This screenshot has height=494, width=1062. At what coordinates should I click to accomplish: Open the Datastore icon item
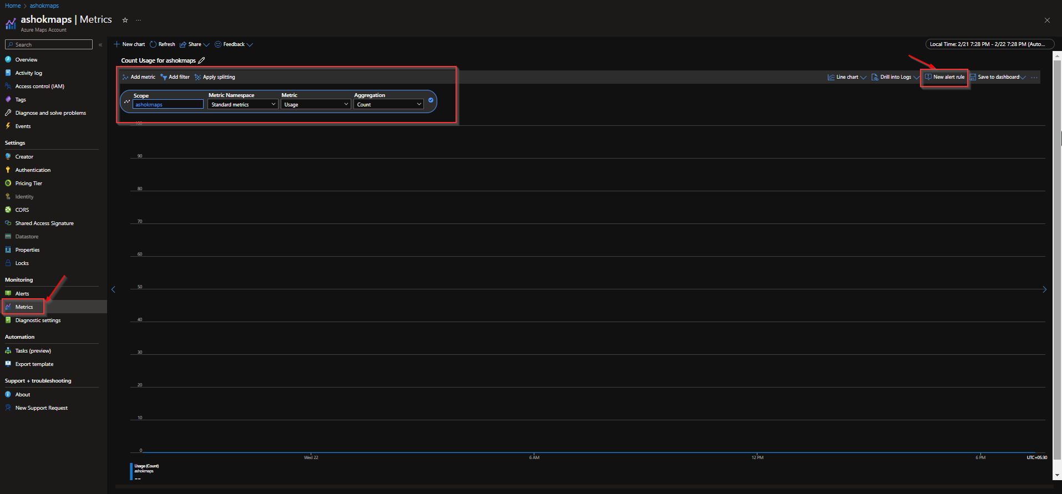pyautogui.click(x=8, y=236)
